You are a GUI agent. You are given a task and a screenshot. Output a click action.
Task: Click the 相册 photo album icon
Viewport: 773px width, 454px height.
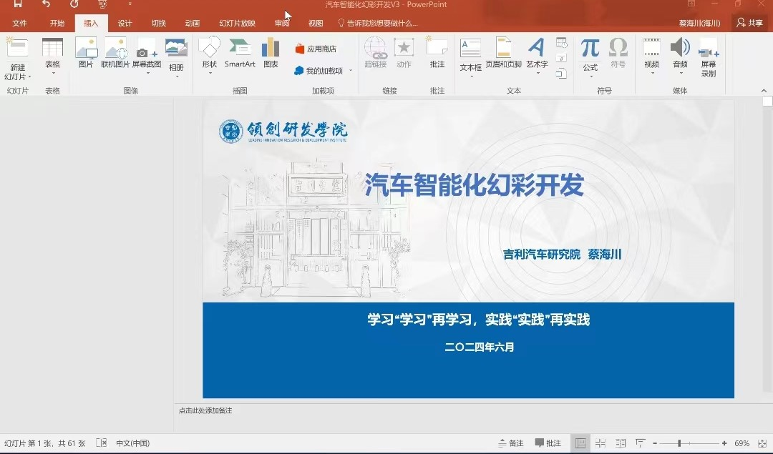pyautogui.click(x=176, y=48)
